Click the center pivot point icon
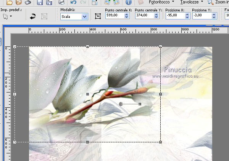This screenshot has height=161, width=229. [98, 16]
